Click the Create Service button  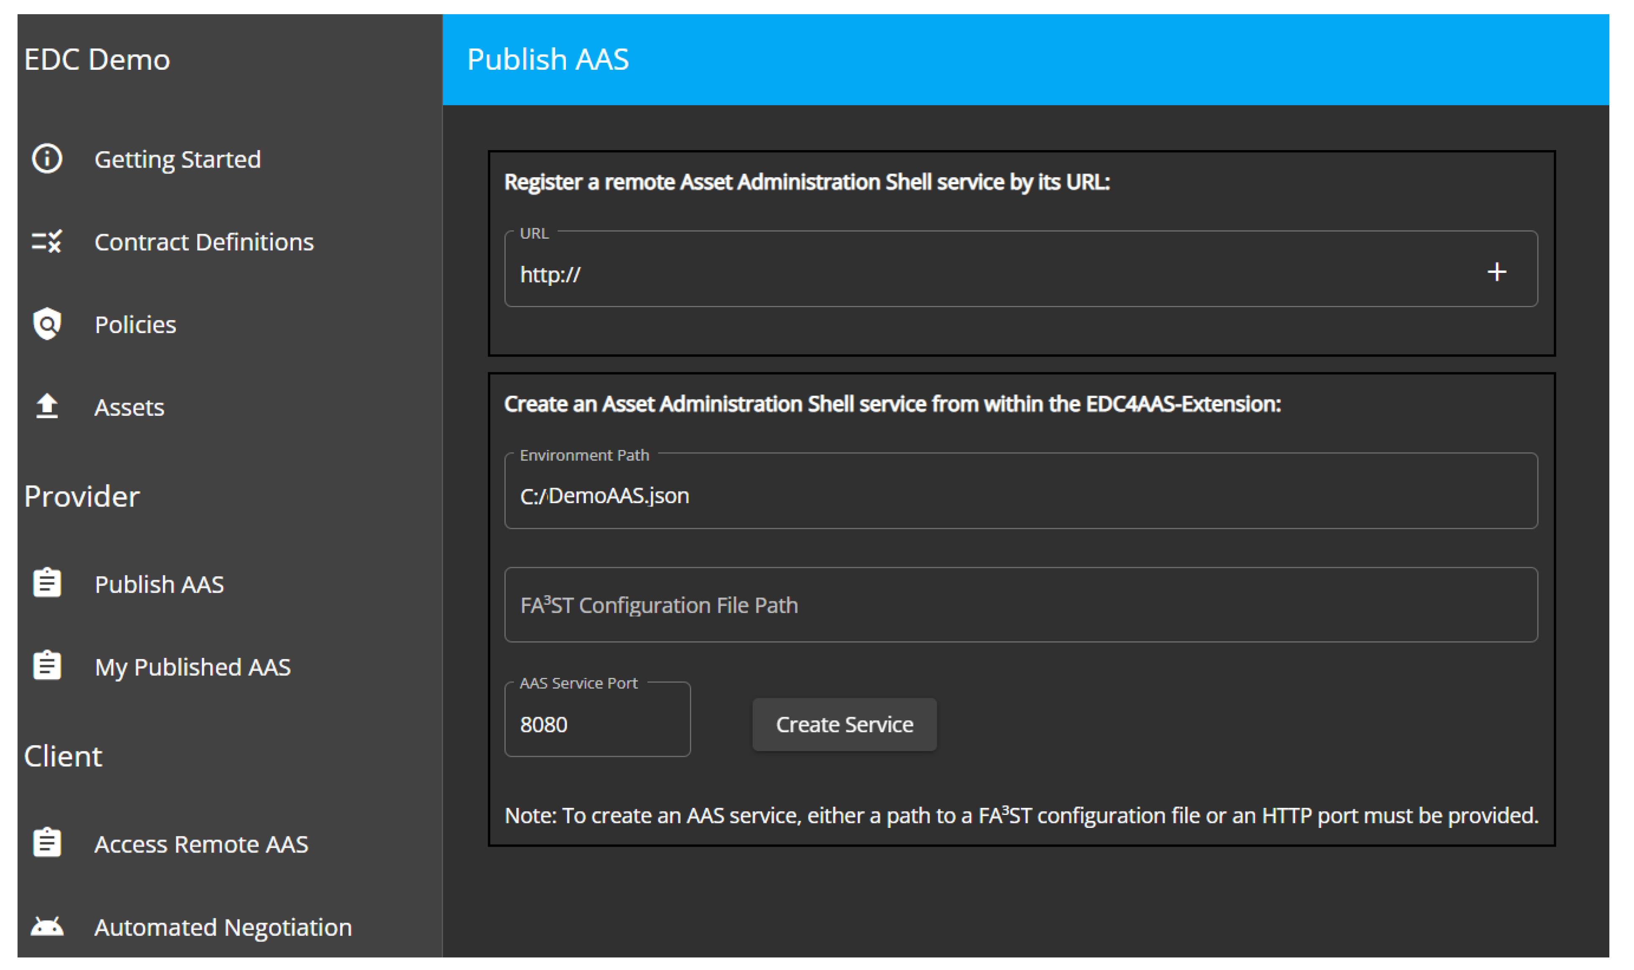tap(845, 724)
